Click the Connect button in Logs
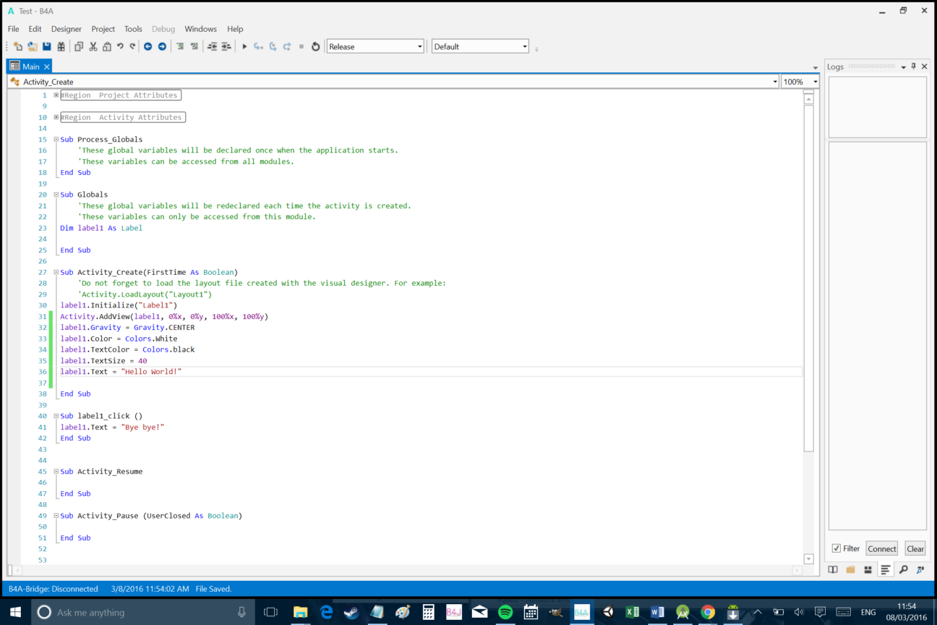This screenshot has width=937, height=625. 881,548
